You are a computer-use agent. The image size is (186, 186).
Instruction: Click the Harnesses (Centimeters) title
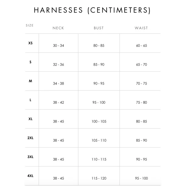point(92,10)
